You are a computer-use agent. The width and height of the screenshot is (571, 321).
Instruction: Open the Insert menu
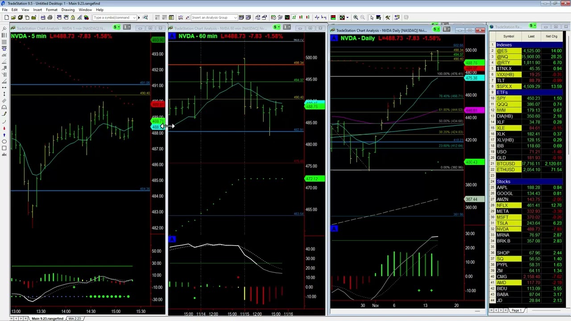coord(37,10)
